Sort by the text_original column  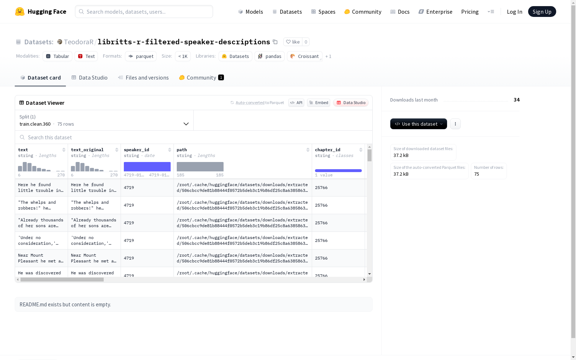point(117,150)
